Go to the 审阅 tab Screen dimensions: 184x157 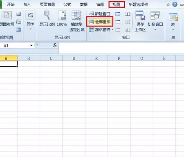pyautogui.click(x=100, y=4)
